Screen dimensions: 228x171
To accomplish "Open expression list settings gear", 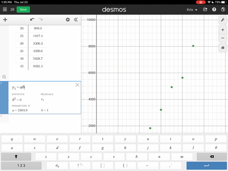I will pos(68,19).
